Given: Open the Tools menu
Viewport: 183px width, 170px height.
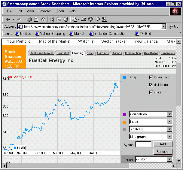Looking at the screenshot, I should point(60,11).
